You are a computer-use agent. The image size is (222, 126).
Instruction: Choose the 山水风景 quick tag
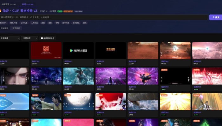tap(24, 23)
